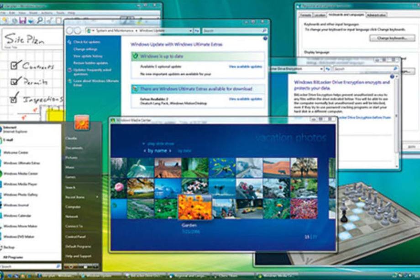
Task: Click the Change keyboards button
Action: click(x=392, y=38)
